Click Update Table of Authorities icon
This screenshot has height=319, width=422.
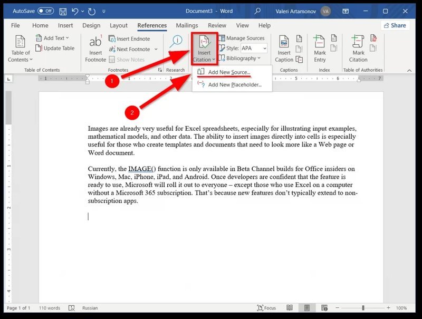click(373, 48)
